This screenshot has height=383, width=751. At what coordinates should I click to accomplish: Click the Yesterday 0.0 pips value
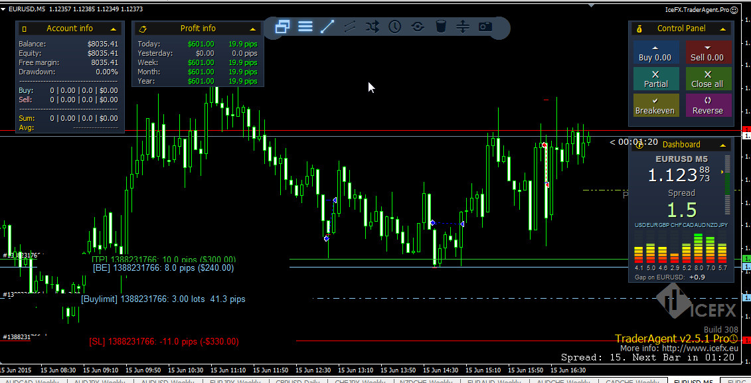coord(244,53)
